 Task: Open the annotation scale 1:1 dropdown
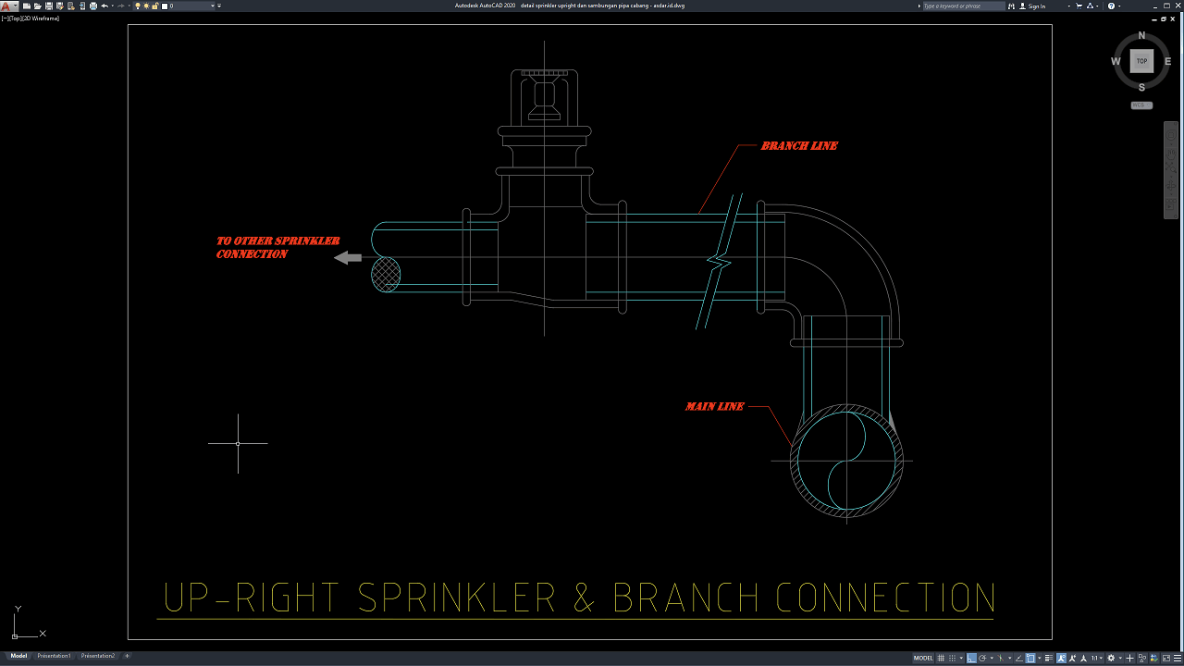1096,659
